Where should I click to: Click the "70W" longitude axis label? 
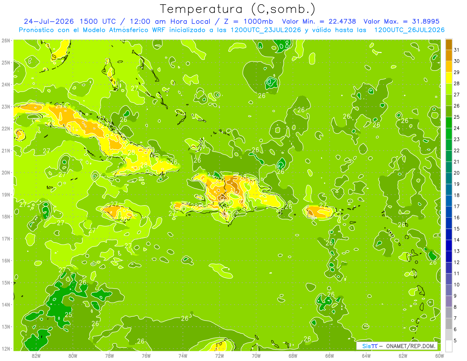256,356
